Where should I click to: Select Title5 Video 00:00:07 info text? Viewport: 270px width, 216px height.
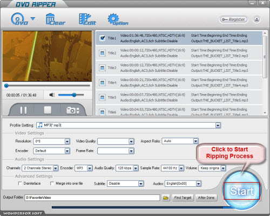153,94
